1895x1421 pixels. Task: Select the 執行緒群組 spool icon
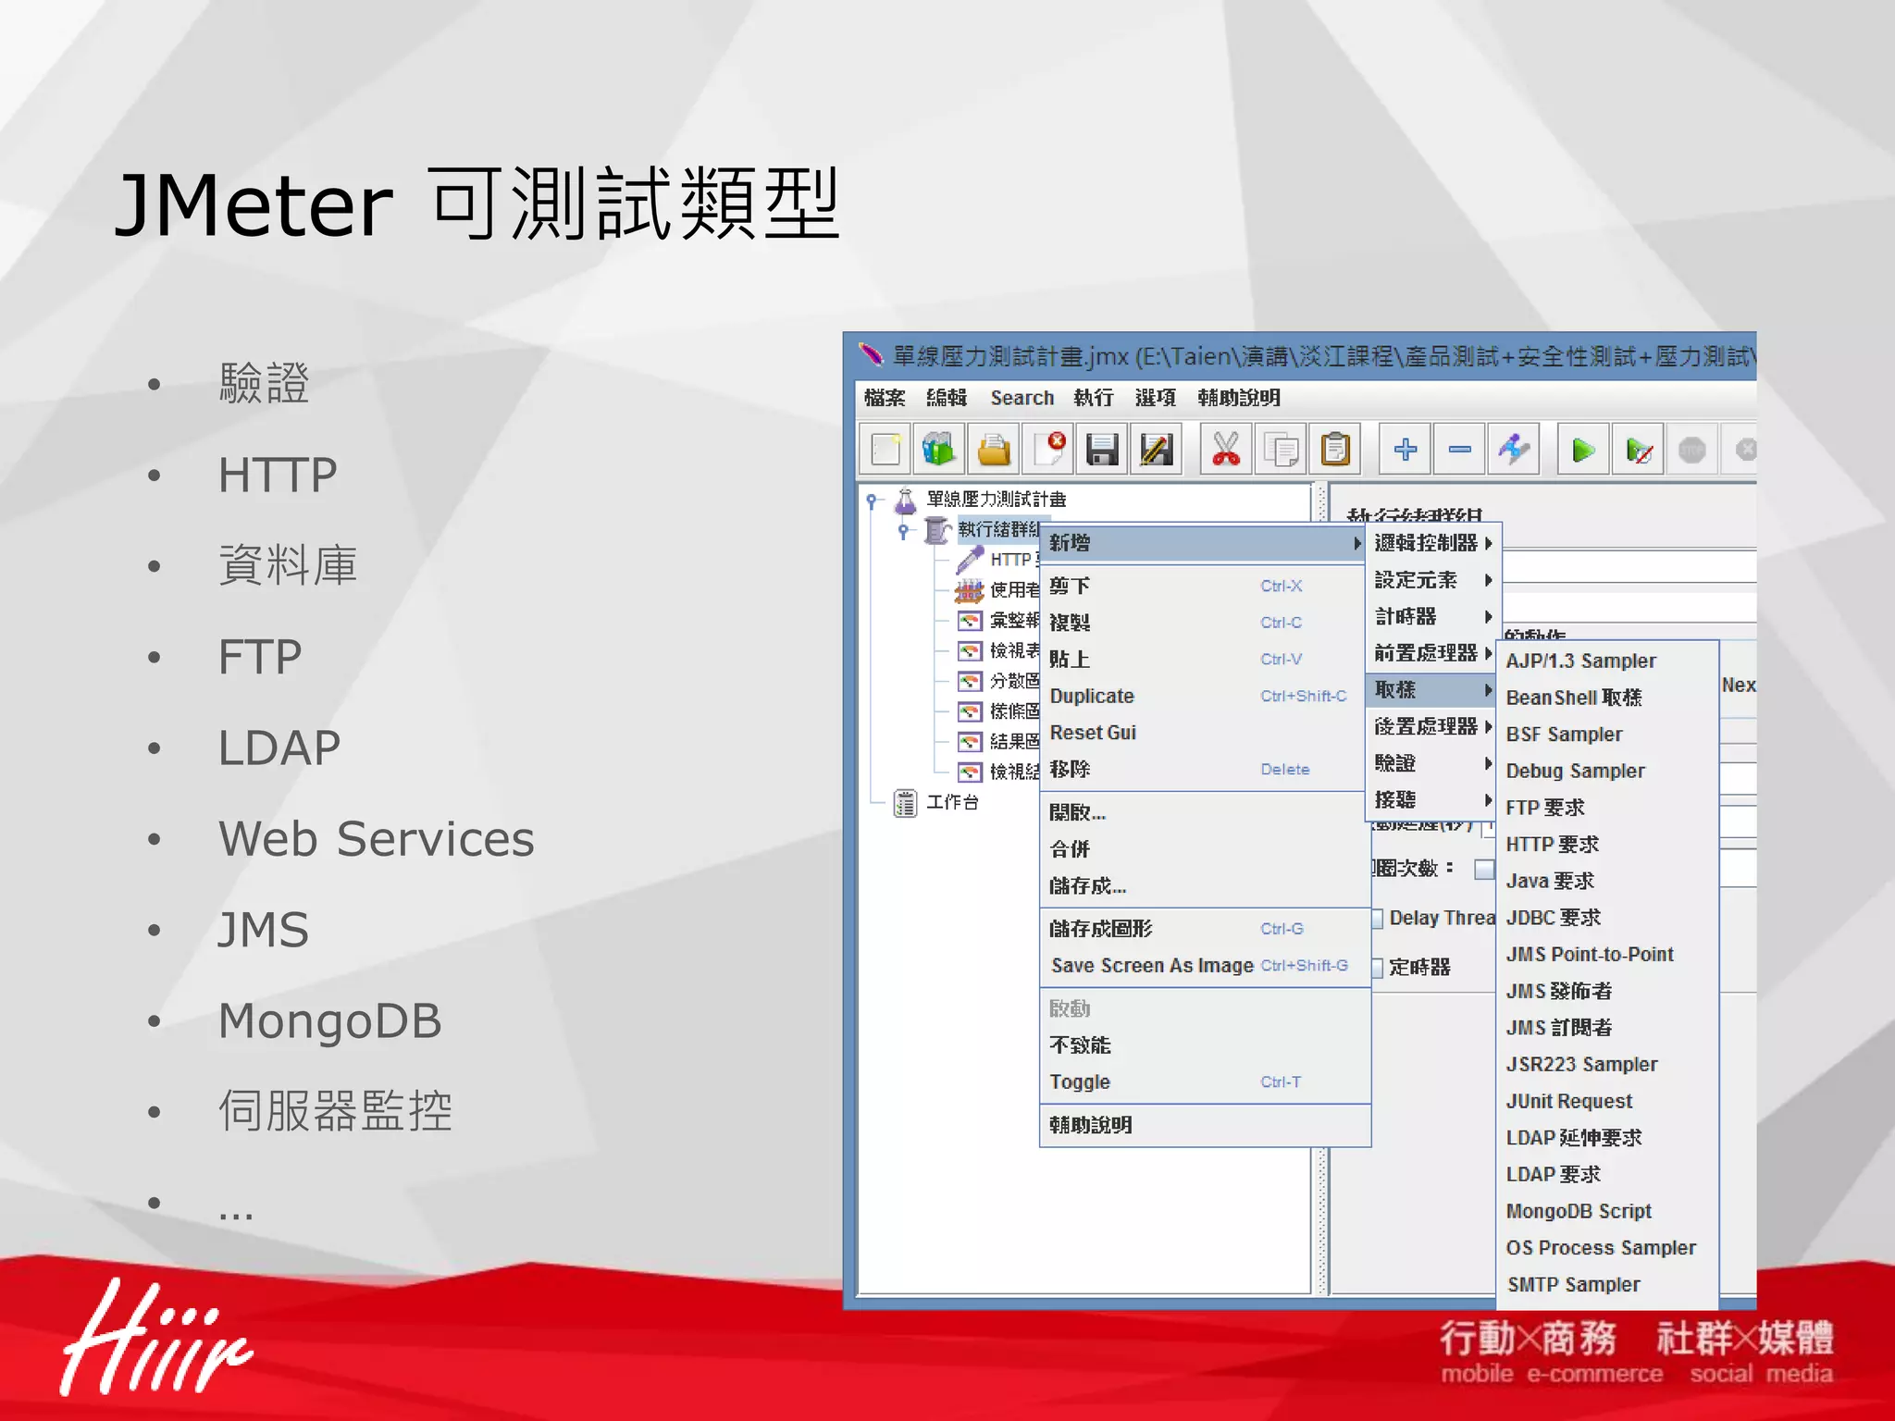pyautogui.click(x=937, y=530)
